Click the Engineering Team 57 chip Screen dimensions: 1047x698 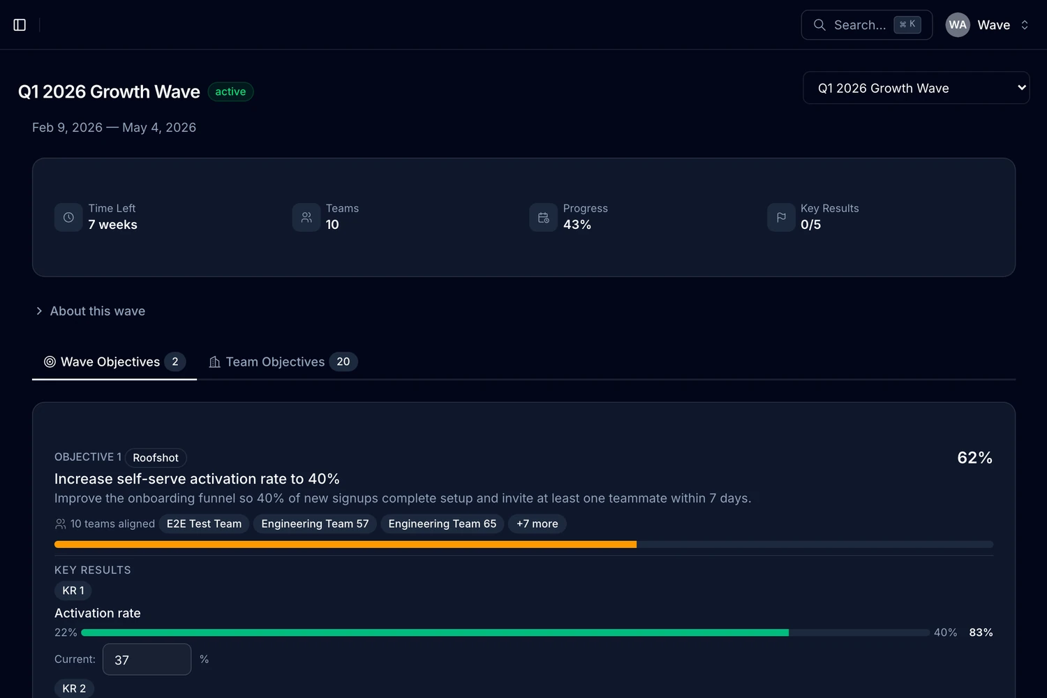pyautogui.click(x=315, y=523)
